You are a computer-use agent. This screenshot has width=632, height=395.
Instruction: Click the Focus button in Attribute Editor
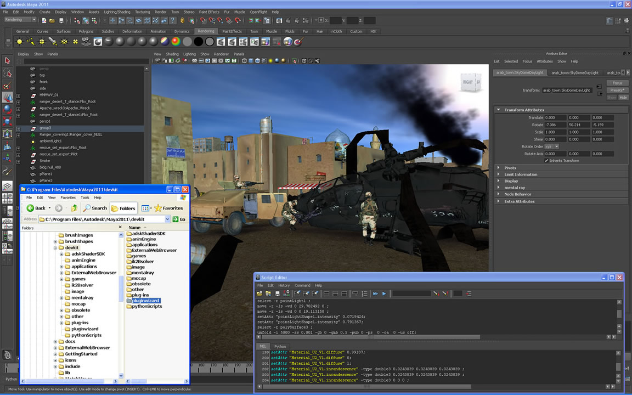(x=618, y=83)
